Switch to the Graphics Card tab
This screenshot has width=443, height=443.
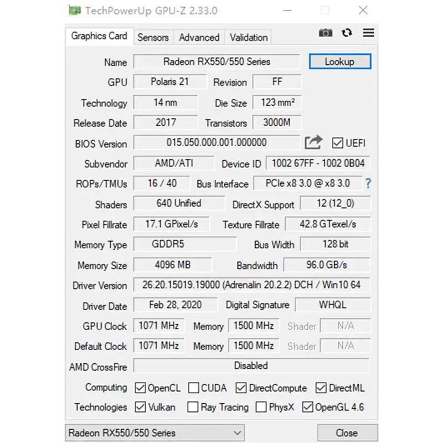click(99, 36)
